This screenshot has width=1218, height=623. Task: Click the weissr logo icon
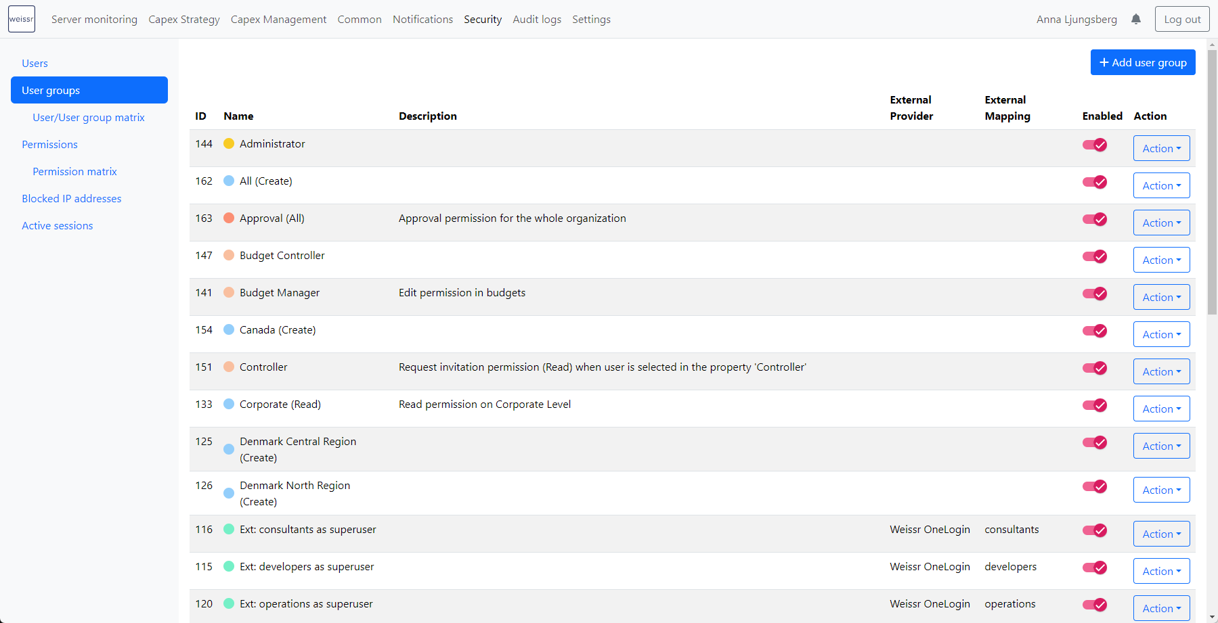click(22, 19)
